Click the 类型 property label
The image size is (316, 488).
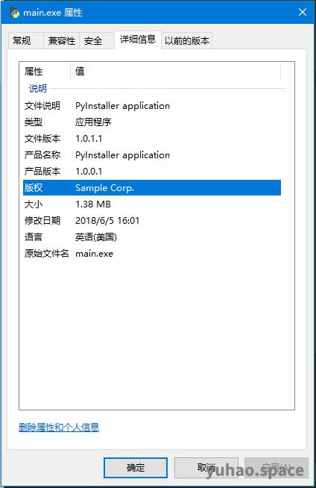tap(34, 122)
